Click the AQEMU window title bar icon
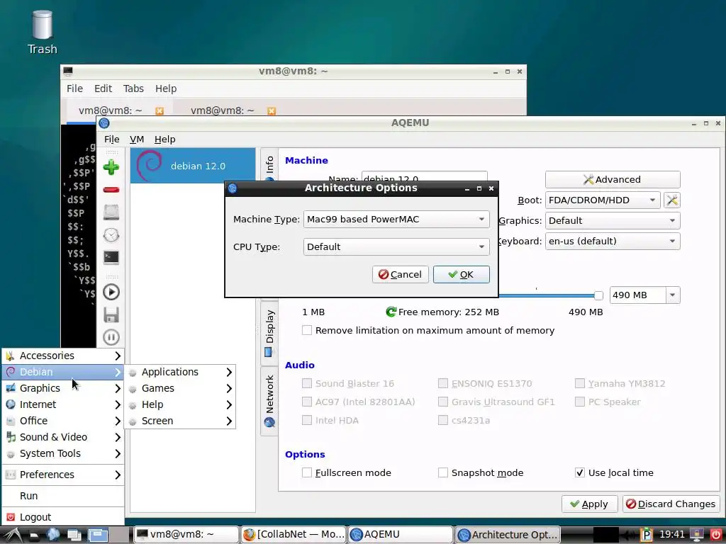This screenshot has height=544, width=726. tap(104, 123)
